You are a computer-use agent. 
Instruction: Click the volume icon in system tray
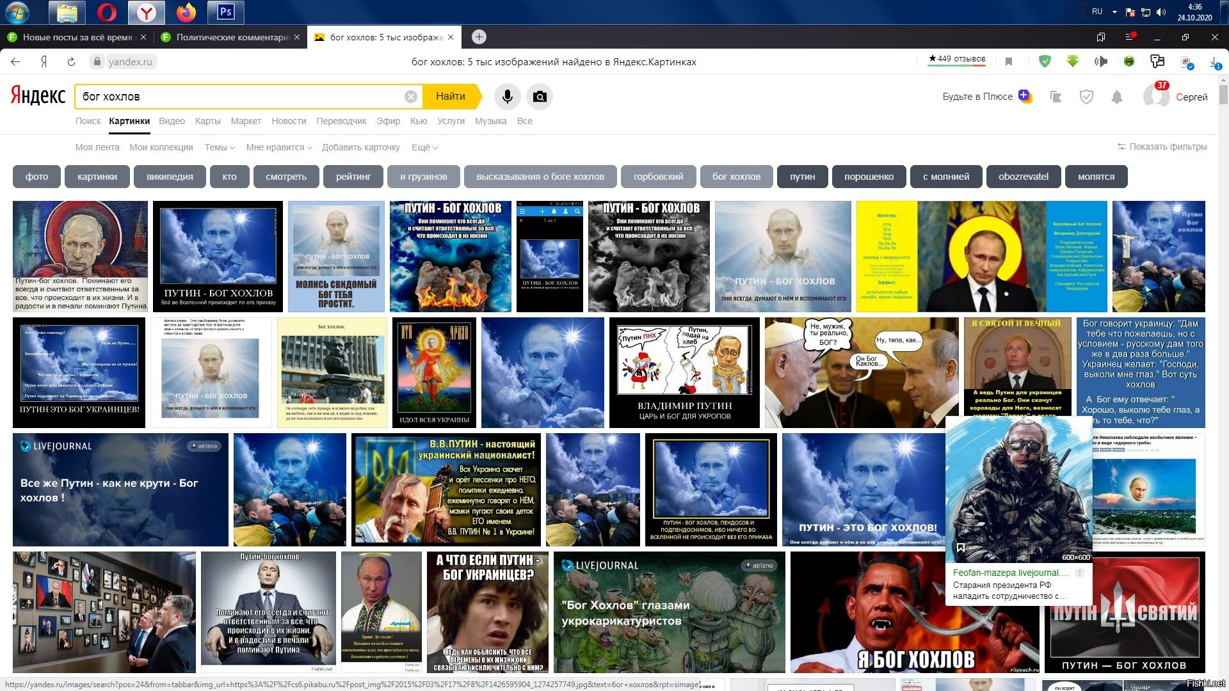tap(1161, 12)
